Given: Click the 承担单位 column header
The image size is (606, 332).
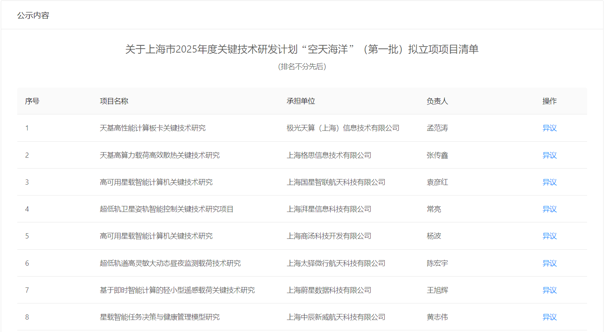Looking at the screenshot, I should point(301,101).
